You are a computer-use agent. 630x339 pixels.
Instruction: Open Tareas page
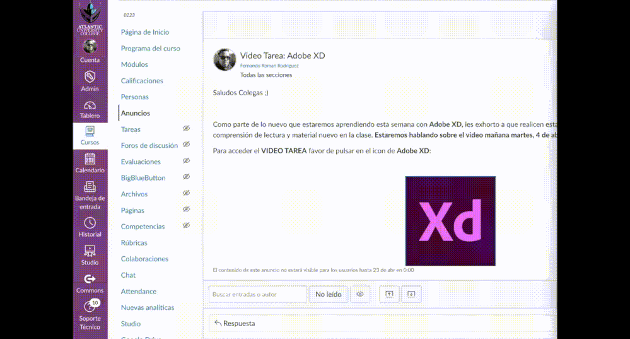[131, 129]
